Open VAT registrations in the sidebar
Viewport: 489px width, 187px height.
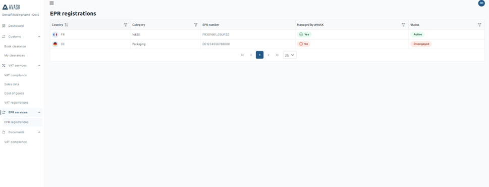point(16,103)
